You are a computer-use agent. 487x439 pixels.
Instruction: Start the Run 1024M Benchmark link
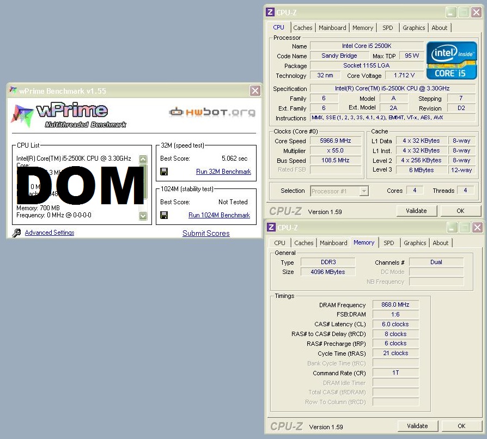click(219, 215)
